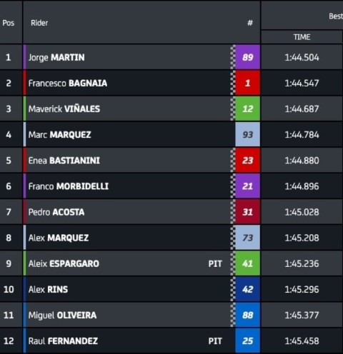The image size is (343, 354).
Task: Click Raul Fernandez's best time 1:45.458
Action: pyautogui.click(x=302, y=341)
